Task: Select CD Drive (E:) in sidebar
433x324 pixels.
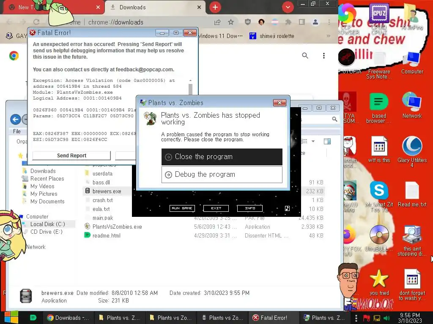Action: click(x=47, y=232)
